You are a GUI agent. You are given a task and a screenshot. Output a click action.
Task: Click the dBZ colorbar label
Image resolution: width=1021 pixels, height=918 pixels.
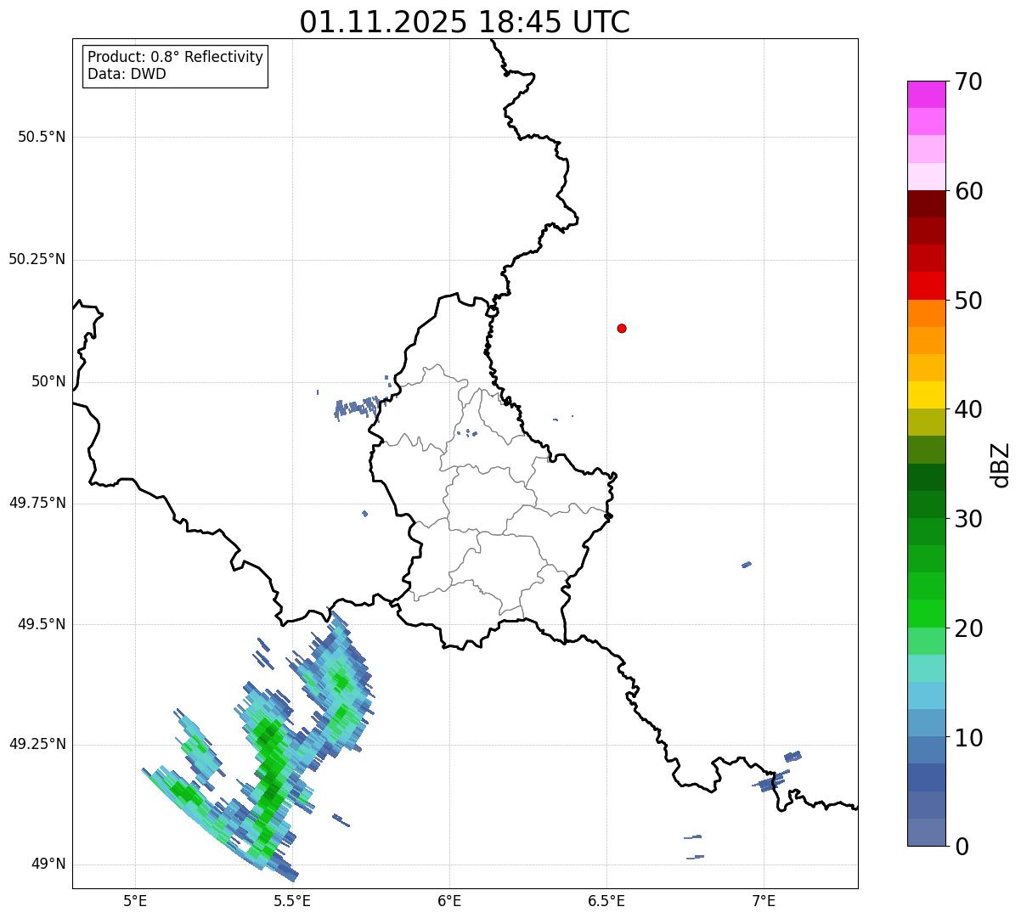click(x=1001, y=465)
